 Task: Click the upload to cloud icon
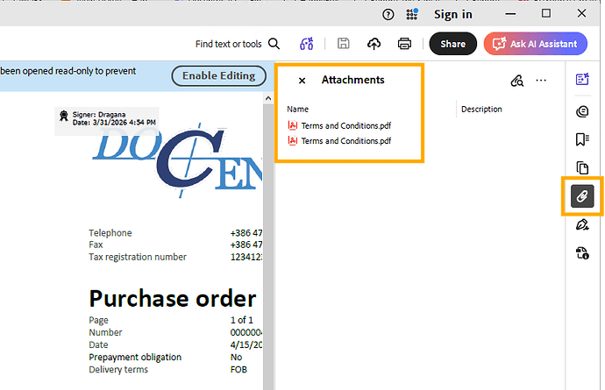click(374, 44)
